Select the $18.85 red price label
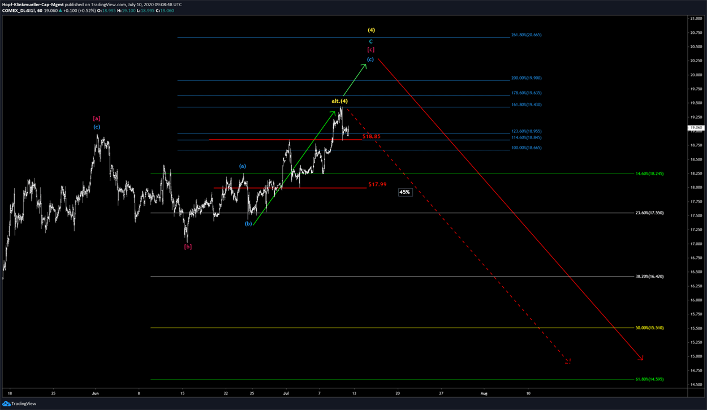 point(371,136)
